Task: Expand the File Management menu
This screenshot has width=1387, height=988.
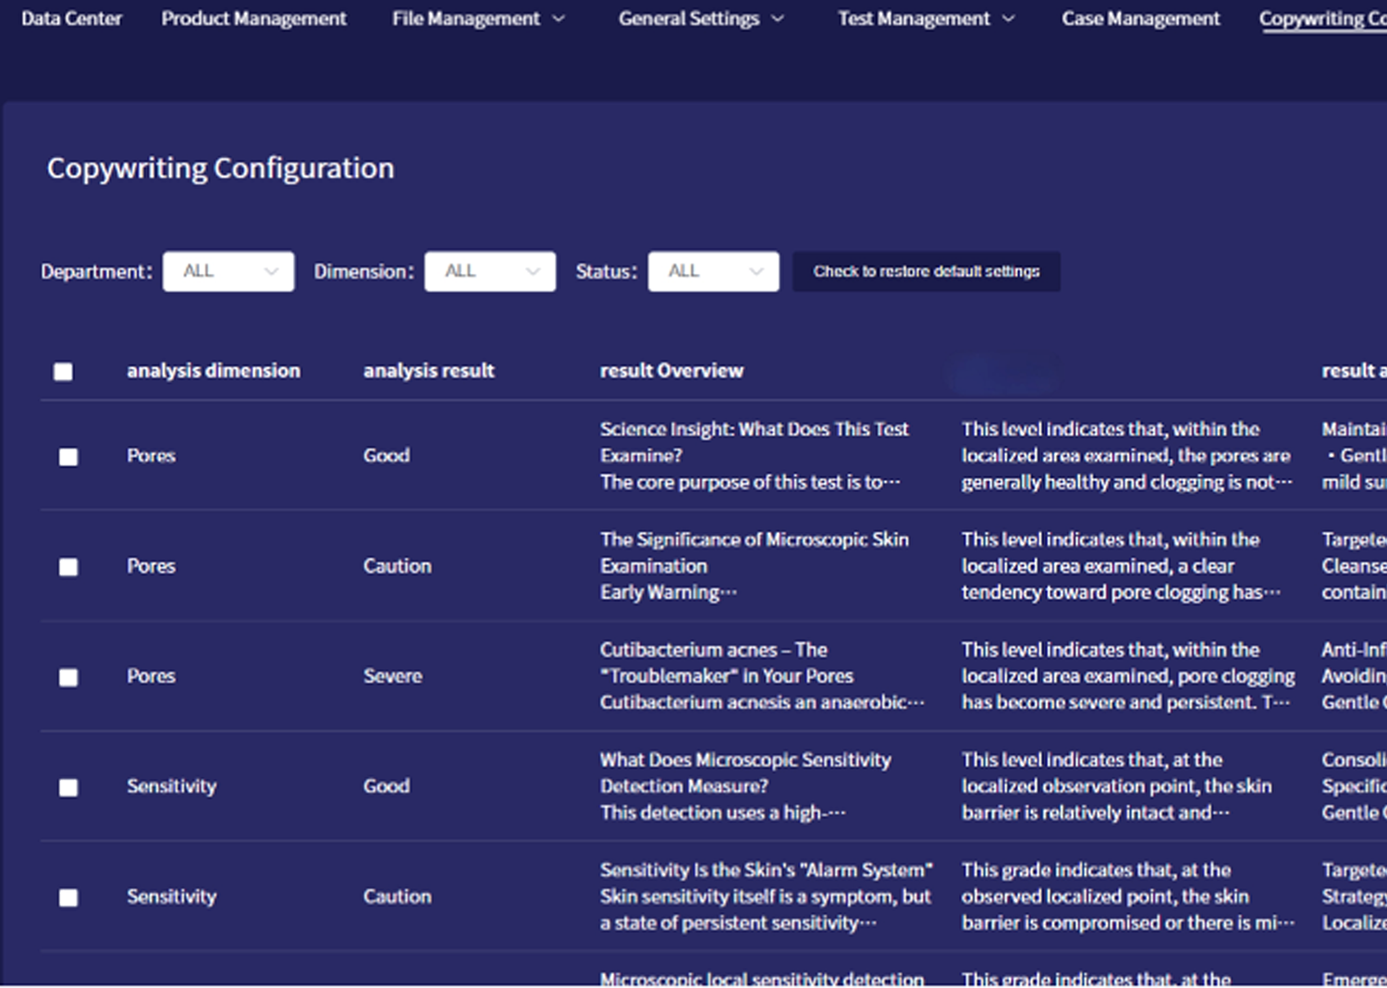Action: [x=478, y=19]
